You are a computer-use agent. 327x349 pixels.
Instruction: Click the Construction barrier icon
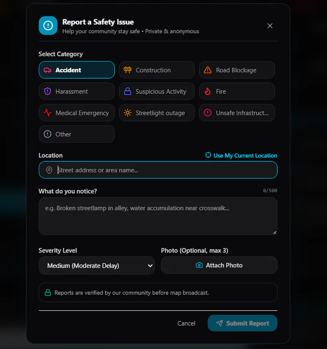click(128, 70)
